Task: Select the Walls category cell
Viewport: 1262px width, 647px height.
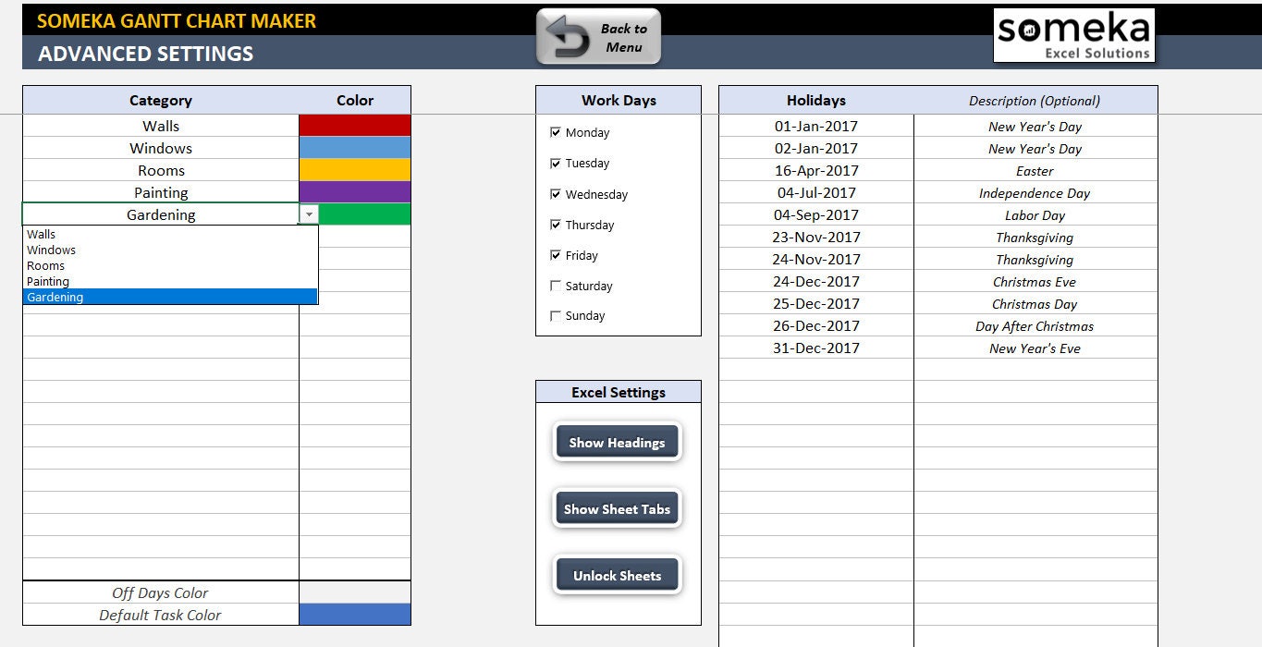Action: [x=161, y=126]
